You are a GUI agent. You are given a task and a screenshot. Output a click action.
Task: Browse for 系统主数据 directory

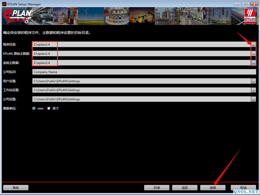coord(253,63)
